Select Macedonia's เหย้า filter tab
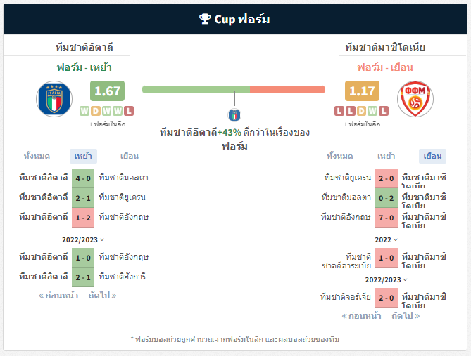This screenshot has height=356, width=471. click(386, 156)
